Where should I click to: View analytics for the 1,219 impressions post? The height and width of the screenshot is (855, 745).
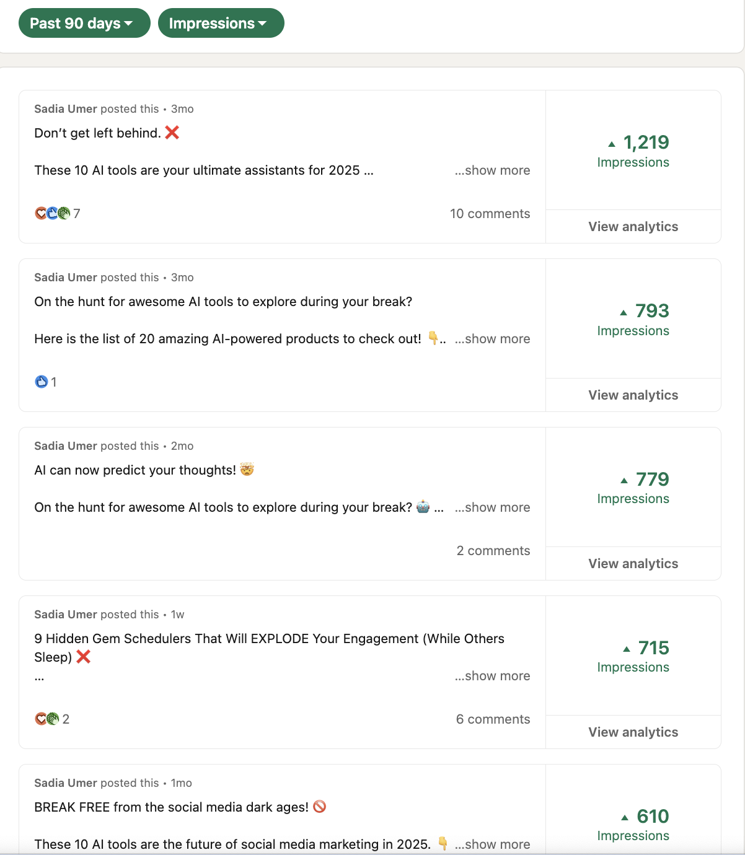point(633,227)
